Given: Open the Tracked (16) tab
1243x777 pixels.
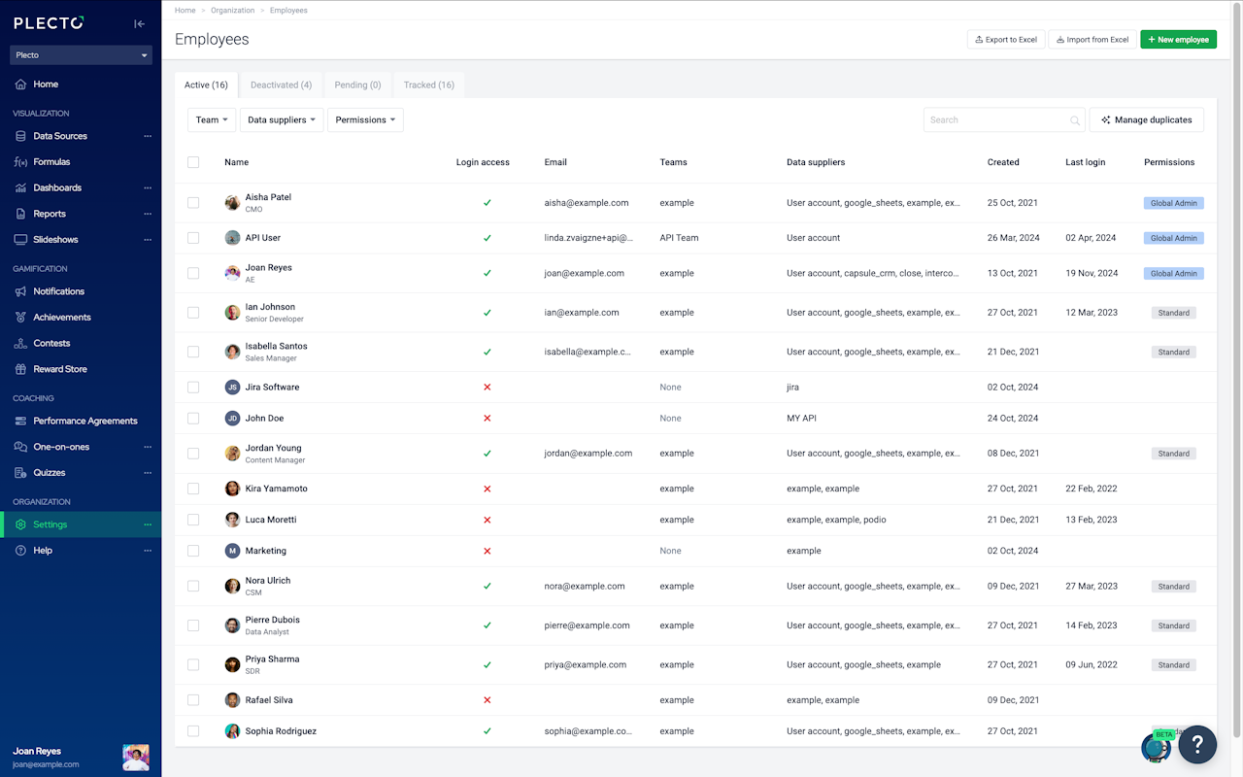Looking at the screenshot, I should click(x=428, y=85).
